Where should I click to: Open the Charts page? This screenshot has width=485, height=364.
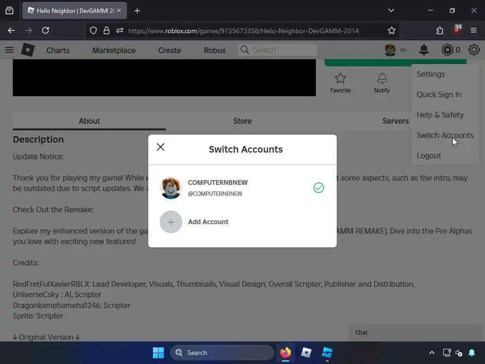(58, 50)
